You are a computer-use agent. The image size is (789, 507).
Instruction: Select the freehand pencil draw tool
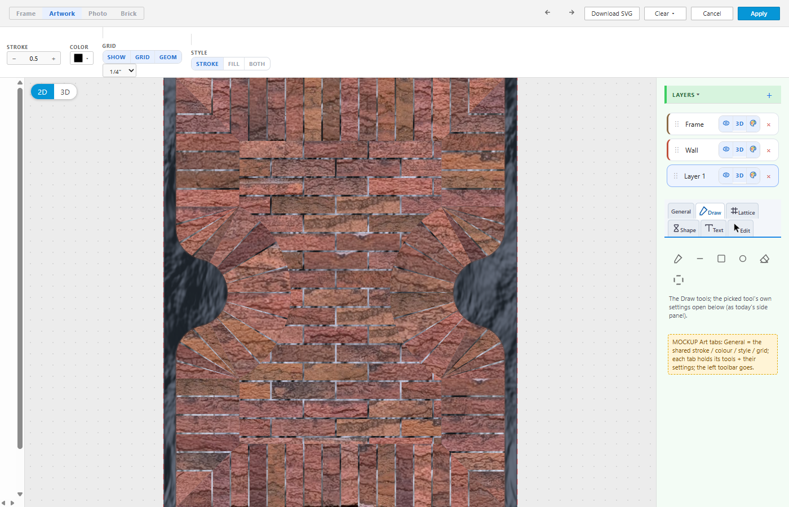coord(678,259)
